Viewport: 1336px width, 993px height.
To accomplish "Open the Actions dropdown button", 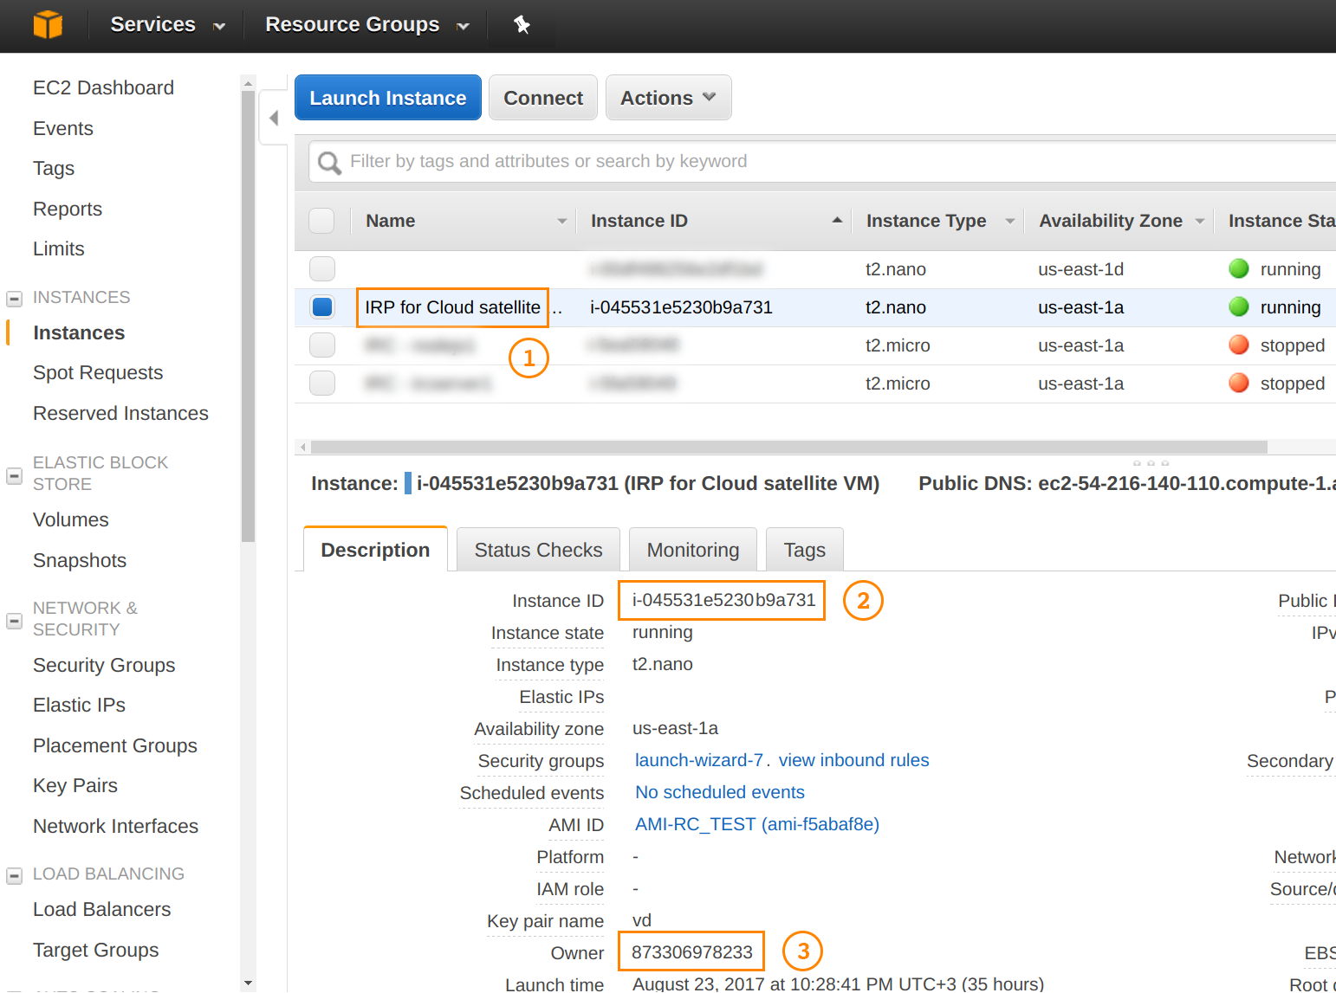I will click(x=669, y=98).
